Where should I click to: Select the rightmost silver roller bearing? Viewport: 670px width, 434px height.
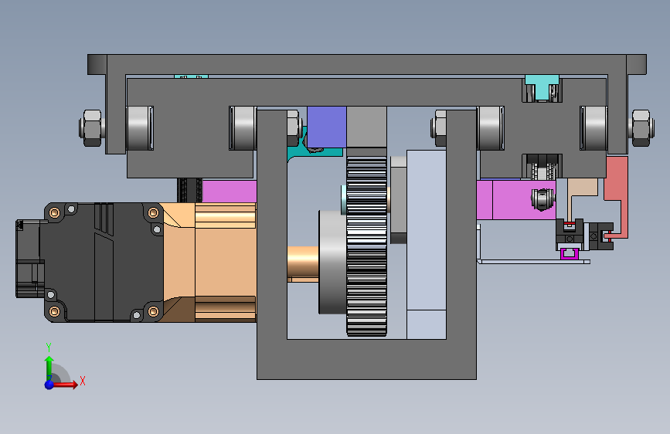[x=593, y=128]
